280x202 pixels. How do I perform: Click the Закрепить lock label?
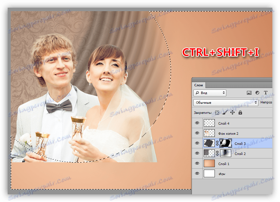pyautogui.click(x=203, y=113)
